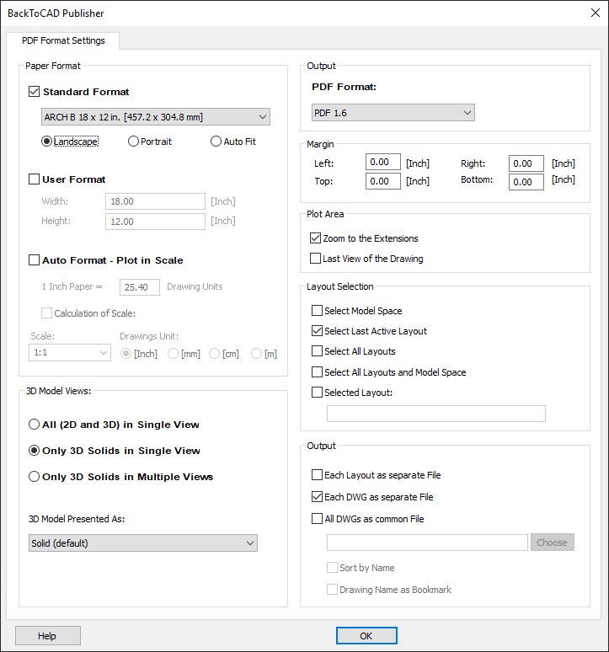Open the Scale 1:1 dropdown
Viewport: 609px width, 652px height.
(70, 353)
